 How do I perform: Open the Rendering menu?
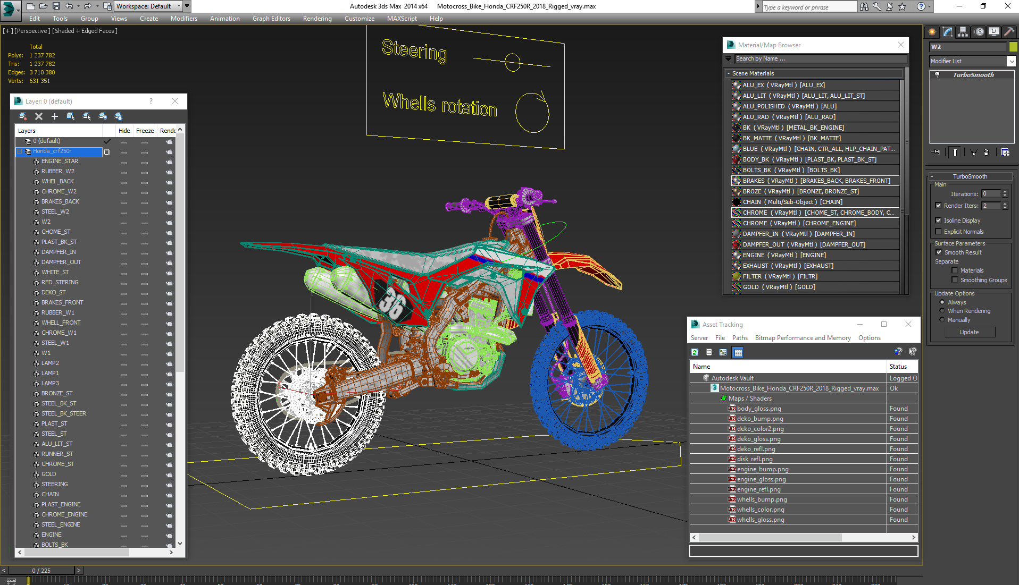click(x=318, y=19)
